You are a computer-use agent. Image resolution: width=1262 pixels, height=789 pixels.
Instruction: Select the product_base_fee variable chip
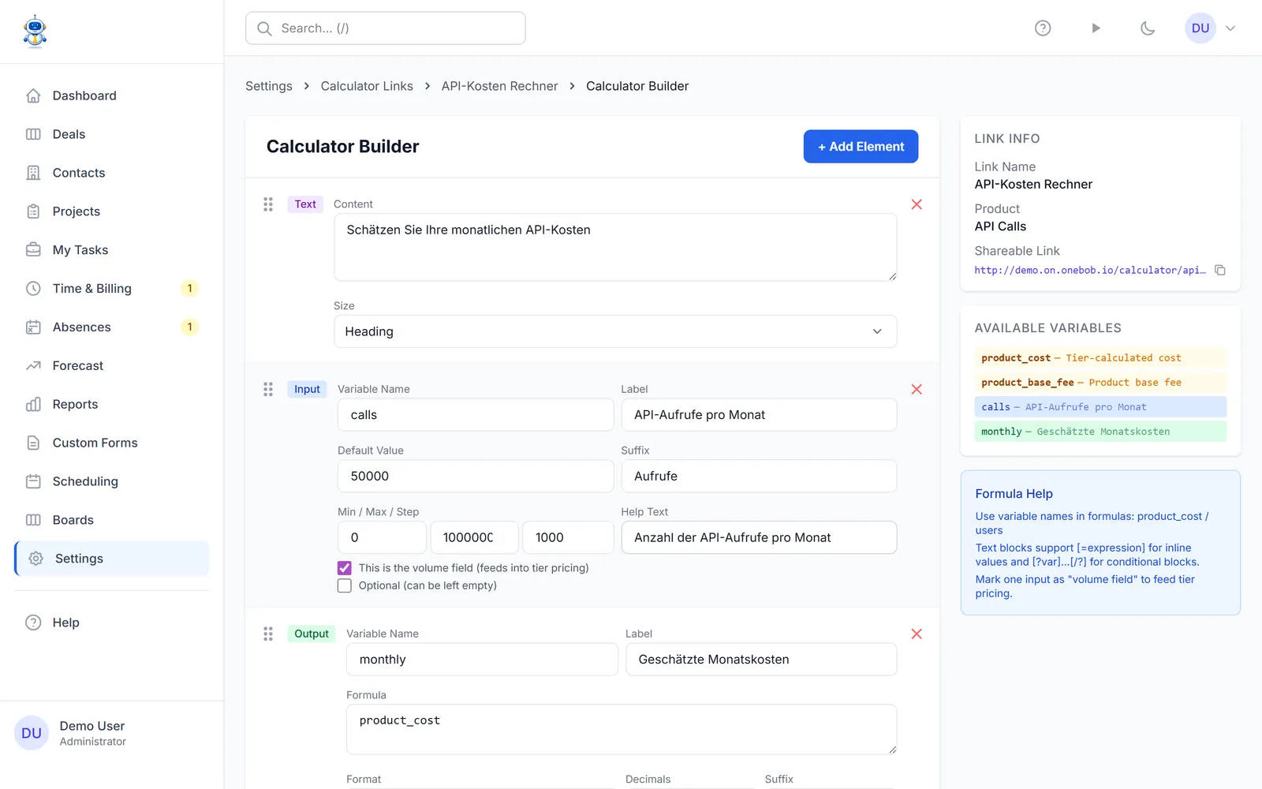tap(1100, 383)
